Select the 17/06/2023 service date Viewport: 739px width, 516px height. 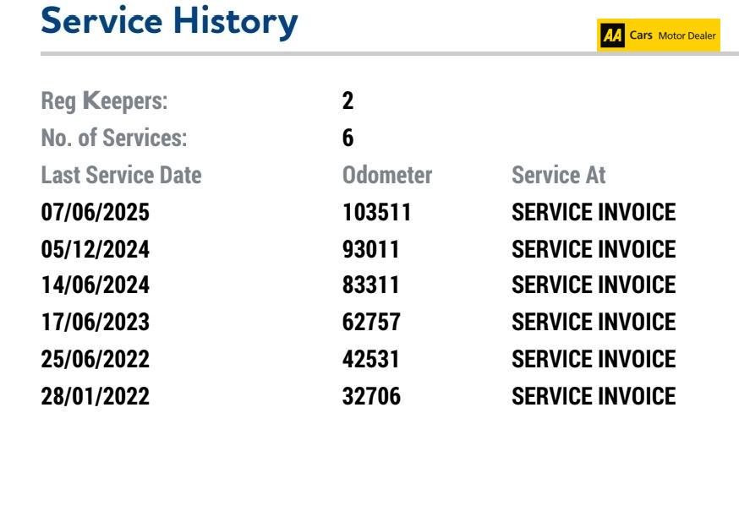[x=96, y=322]
